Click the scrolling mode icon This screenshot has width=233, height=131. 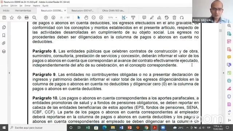coord(133,18)
